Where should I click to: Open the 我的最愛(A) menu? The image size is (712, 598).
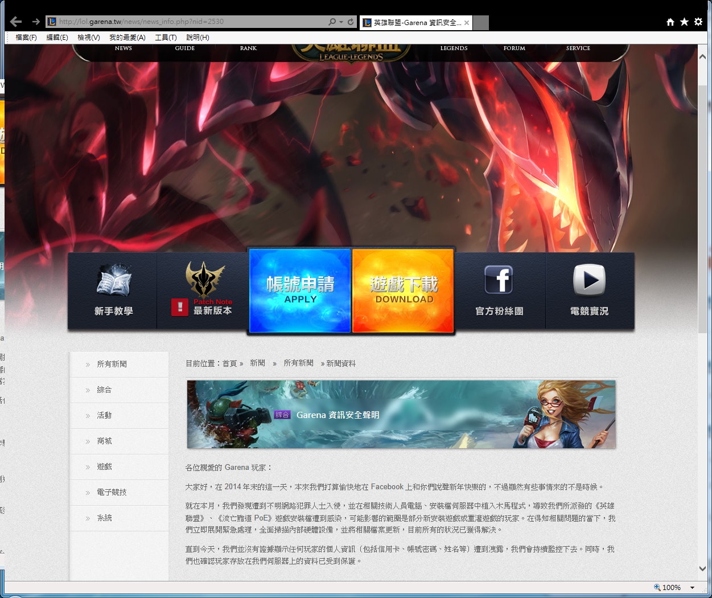127,38
